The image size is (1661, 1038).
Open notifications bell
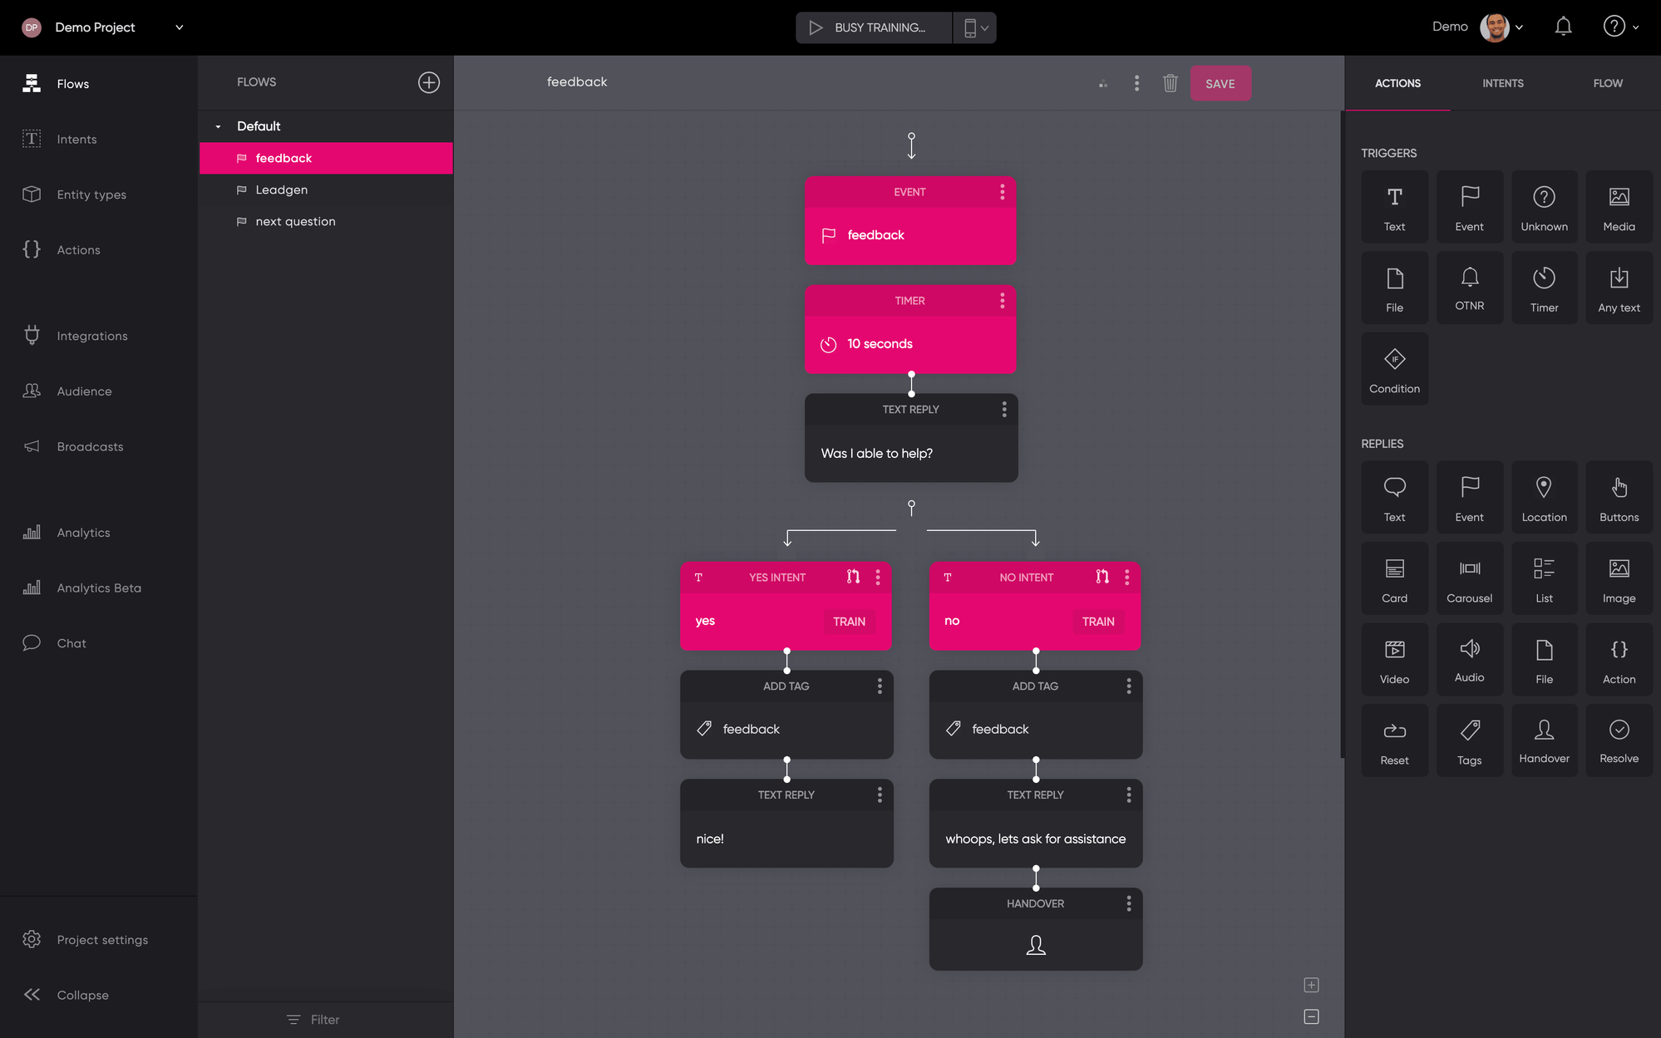click(x=1563, y=27)
